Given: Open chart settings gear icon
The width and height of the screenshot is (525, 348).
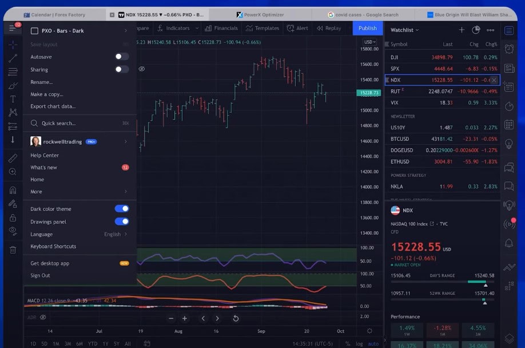Looking at the screenshot, I should tap(369, 331).
